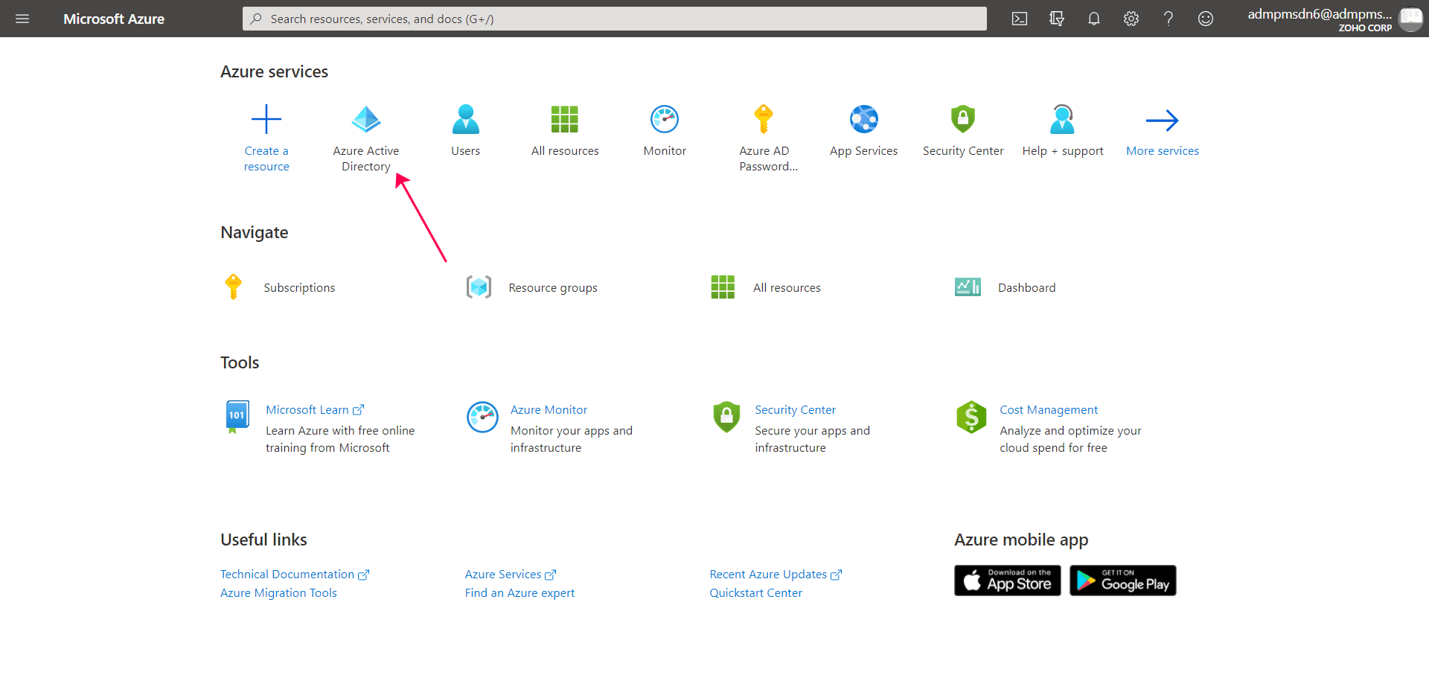
Task: Open the Quickstart Center link
Action: click(x=755, y=593)
